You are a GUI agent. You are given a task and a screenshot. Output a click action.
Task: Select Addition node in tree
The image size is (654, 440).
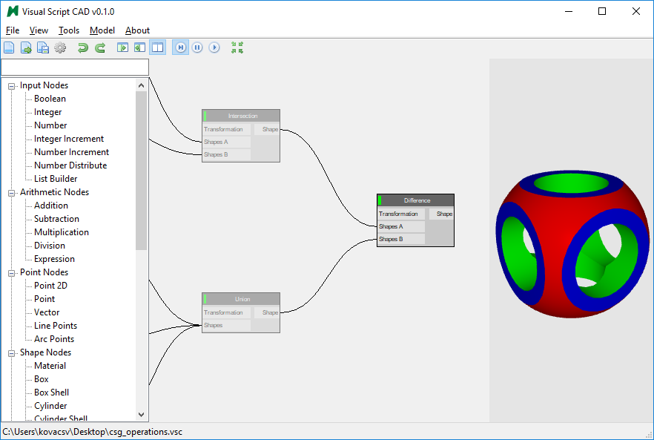pyautogui.click(x=51, y=206)
